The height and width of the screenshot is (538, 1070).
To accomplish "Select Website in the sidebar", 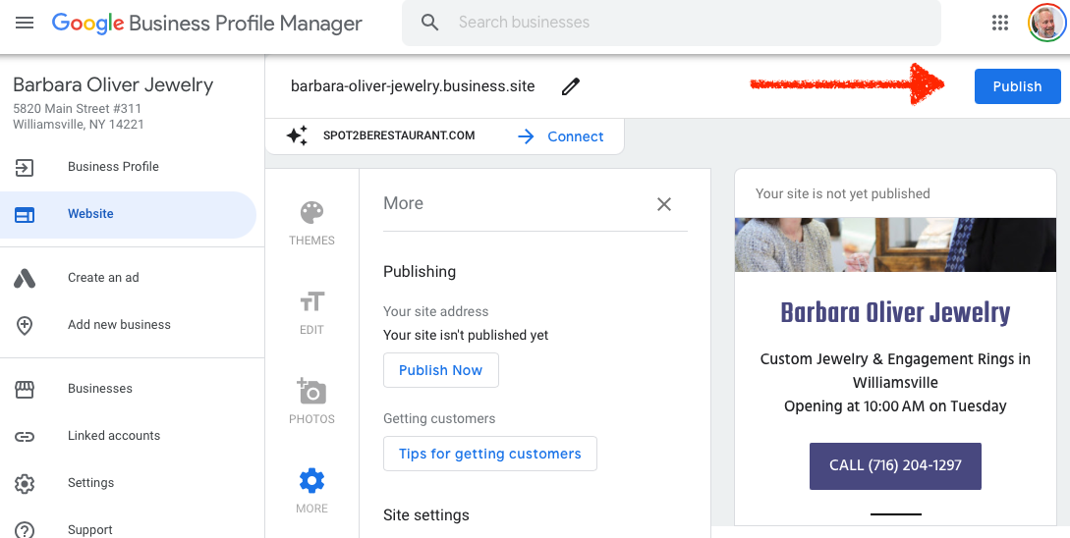I will pos(90,214).
